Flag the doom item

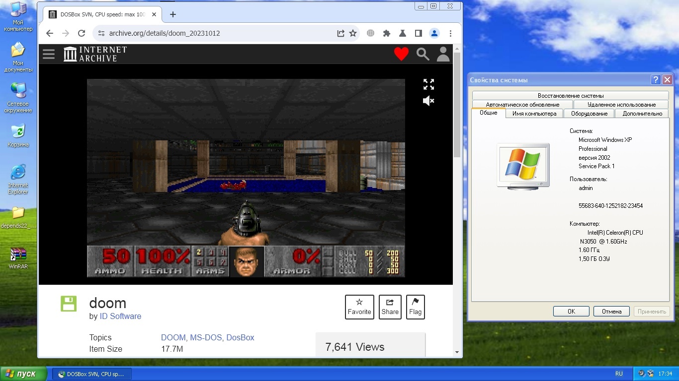415,307
